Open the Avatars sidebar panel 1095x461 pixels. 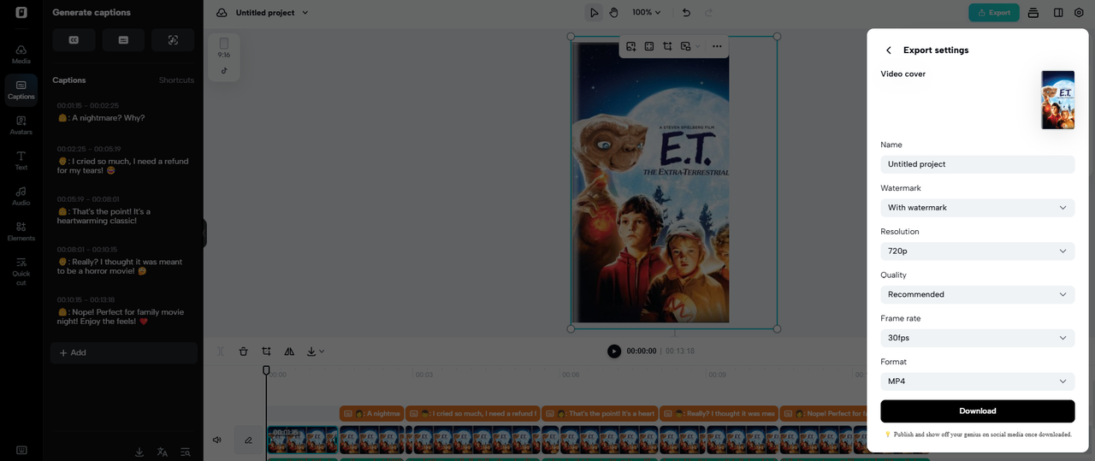tap(21, 125)
